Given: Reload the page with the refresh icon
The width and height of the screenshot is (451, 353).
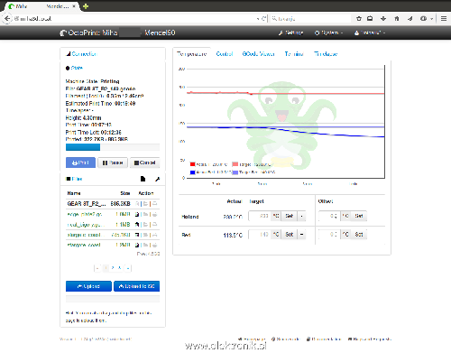Looking at the screenshot, I should 263,19.
